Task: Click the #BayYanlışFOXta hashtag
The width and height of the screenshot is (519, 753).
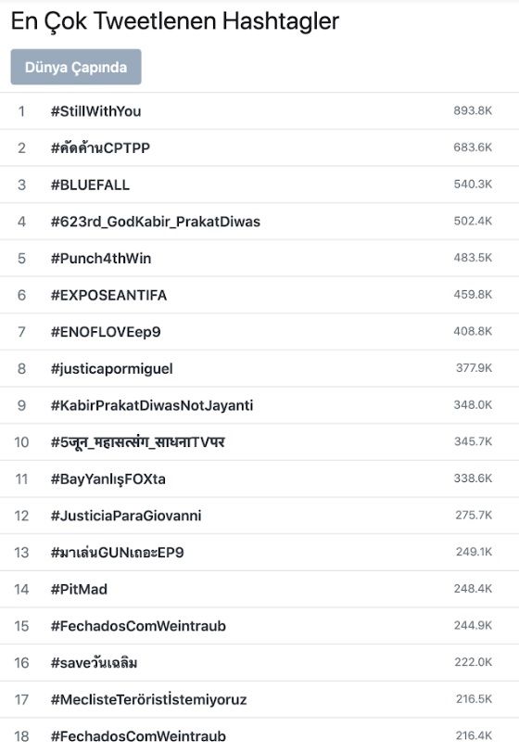Action: (108, 479)
